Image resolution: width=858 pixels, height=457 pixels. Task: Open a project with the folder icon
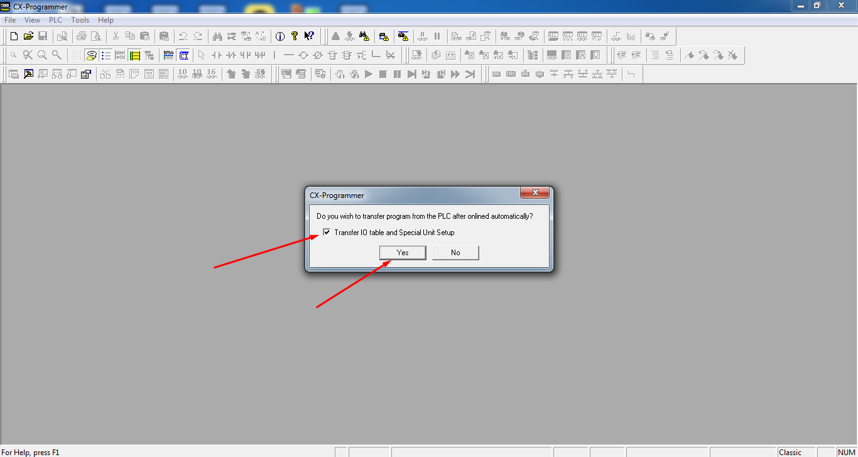(28, 36)
